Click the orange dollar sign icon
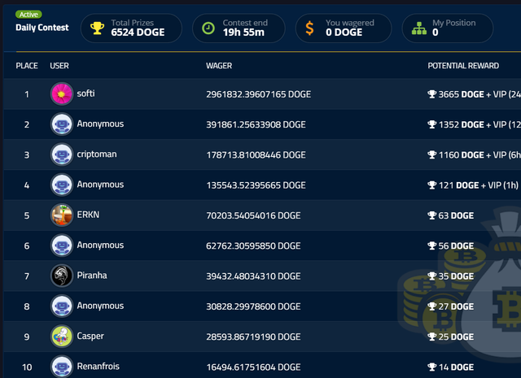 coord(309,28)
